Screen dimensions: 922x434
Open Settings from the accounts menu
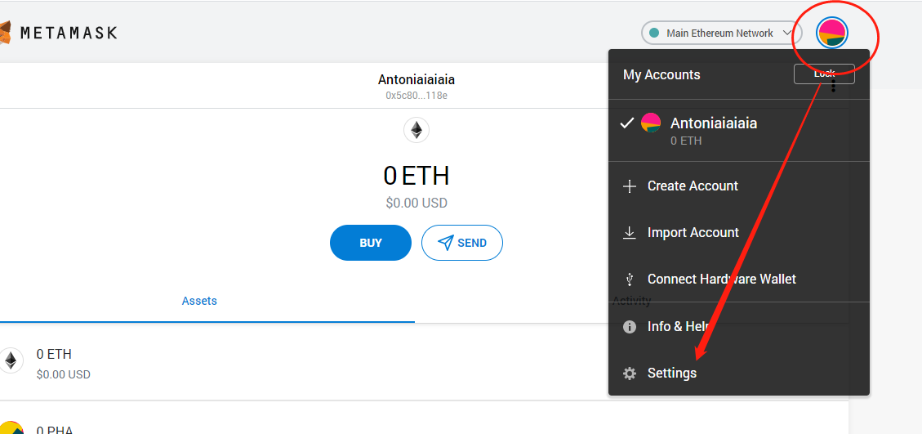point(671,374)
